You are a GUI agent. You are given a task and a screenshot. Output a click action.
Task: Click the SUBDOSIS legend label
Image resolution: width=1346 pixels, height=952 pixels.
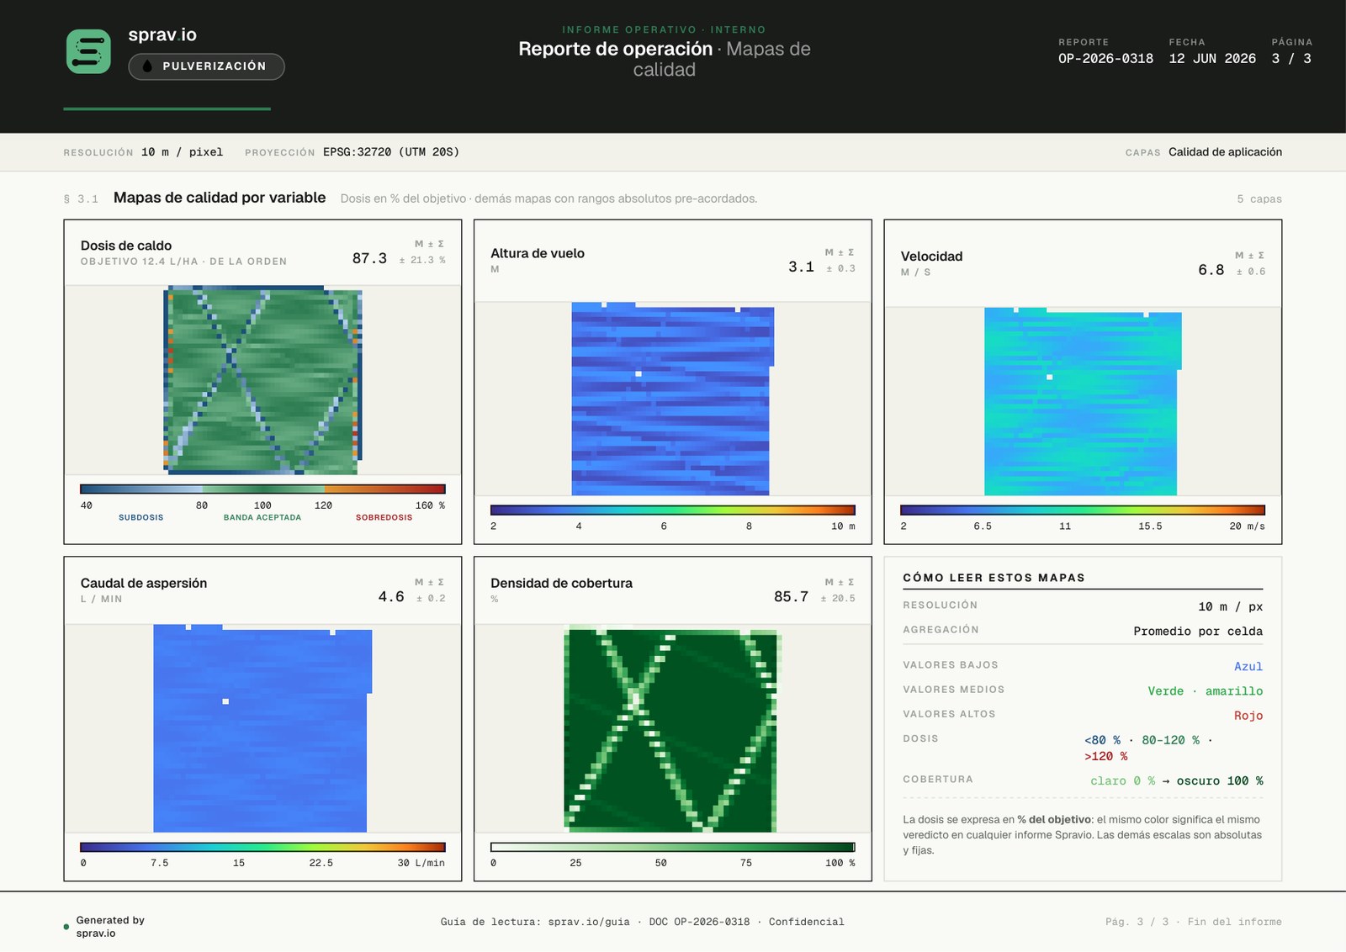coord(141,517)
